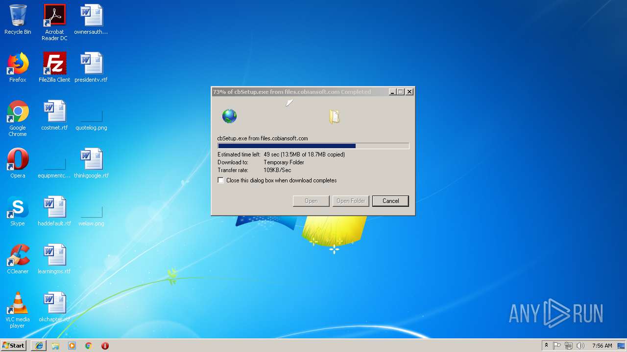Open Internet Explorer in the taskbar
Image resolution: width=627 pixels, height=352 pixels.
pyautogui.click(x=39, y=346)
